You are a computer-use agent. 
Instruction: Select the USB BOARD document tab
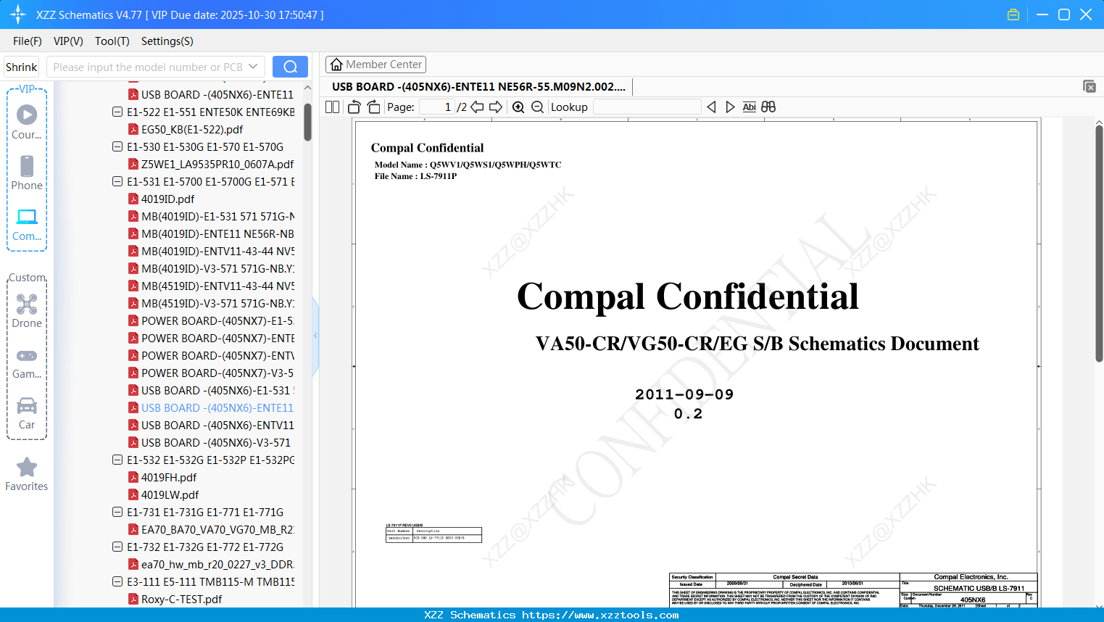point(478,87)
